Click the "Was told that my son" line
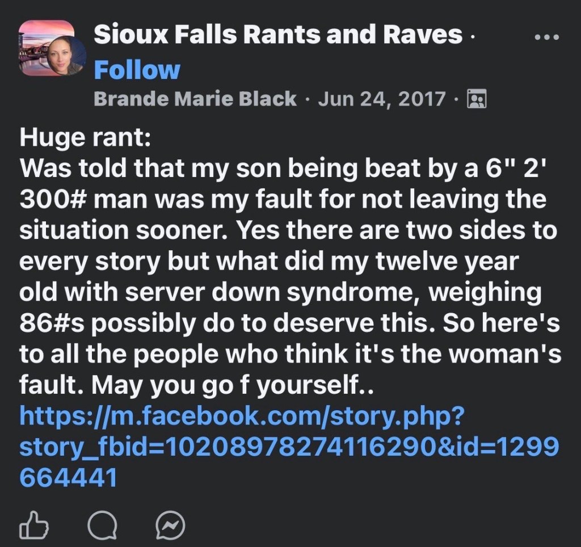 tap(284, 169)
